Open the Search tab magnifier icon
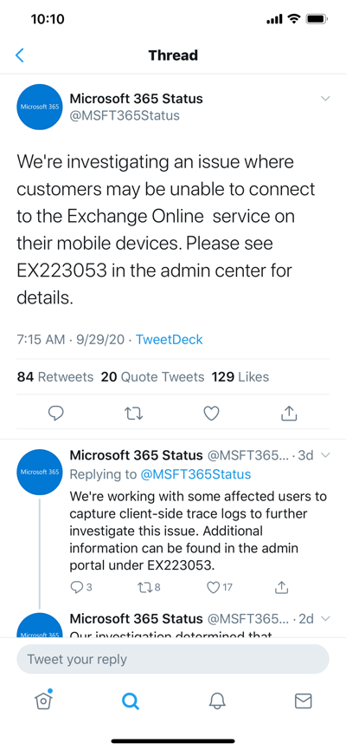 coord(130,701)
